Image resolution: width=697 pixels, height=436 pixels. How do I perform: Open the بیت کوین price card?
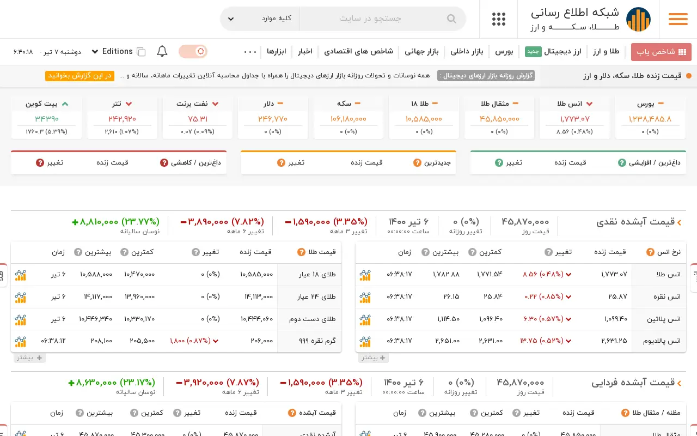click(46, 117)
